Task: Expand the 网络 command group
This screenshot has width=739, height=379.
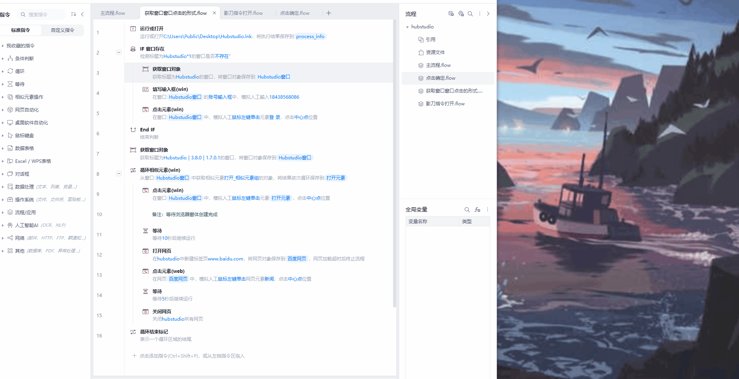Action: click(x=3, y=238)
